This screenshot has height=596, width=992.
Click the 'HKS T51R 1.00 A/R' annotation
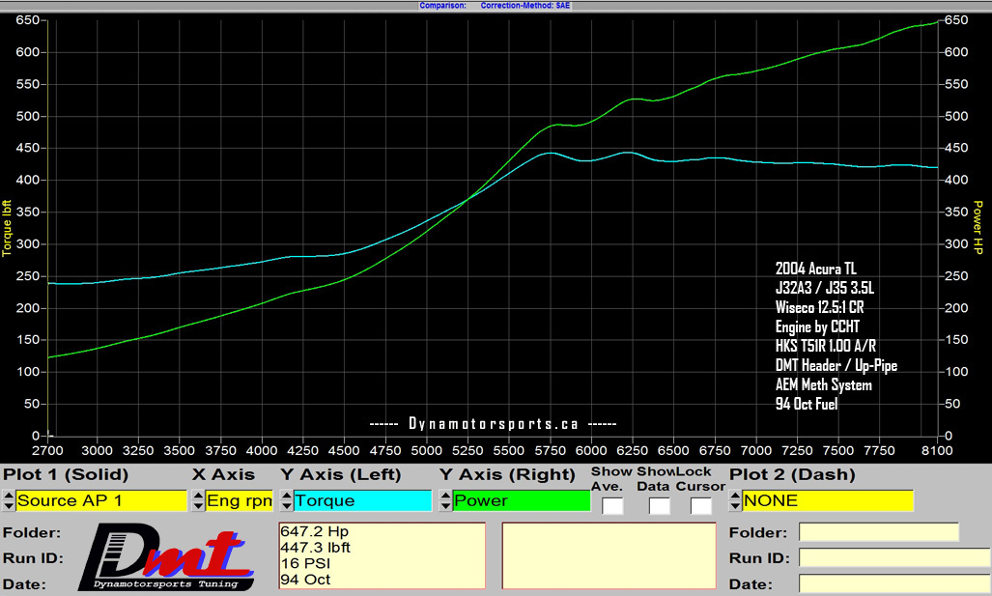(826, 346)
